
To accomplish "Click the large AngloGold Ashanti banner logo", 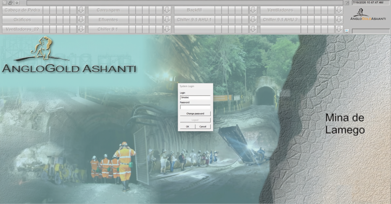I will coord(69,55).
